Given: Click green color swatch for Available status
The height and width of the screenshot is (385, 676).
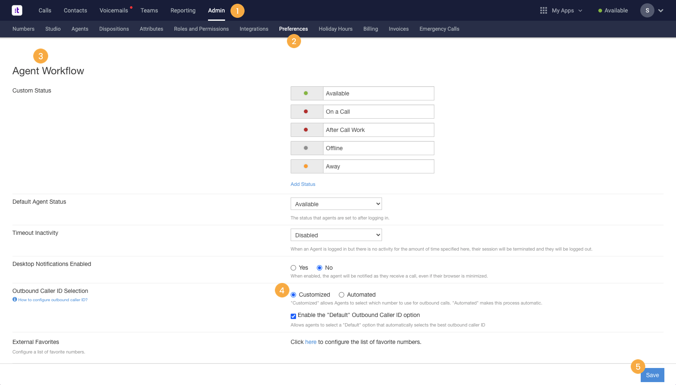Looking at the screenshot, I should coord(307,93).
